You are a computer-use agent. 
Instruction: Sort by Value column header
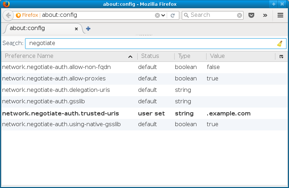pos(241,56)
